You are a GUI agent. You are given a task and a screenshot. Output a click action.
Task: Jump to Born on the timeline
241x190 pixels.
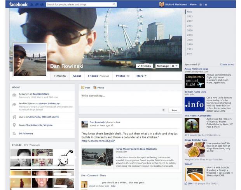click(x=189, y=54)
